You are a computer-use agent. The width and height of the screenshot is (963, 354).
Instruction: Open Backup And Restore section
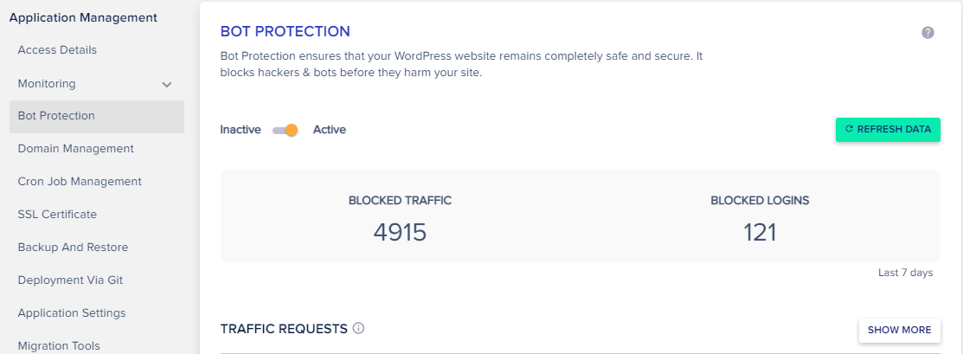73,248
